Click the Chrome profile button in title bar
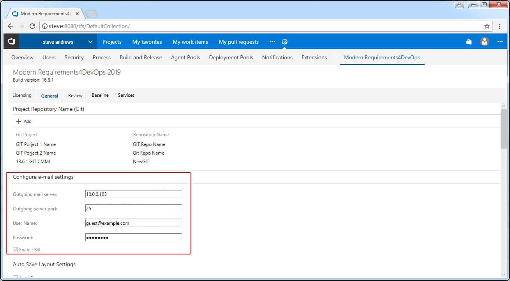 [x=460, y=5]
